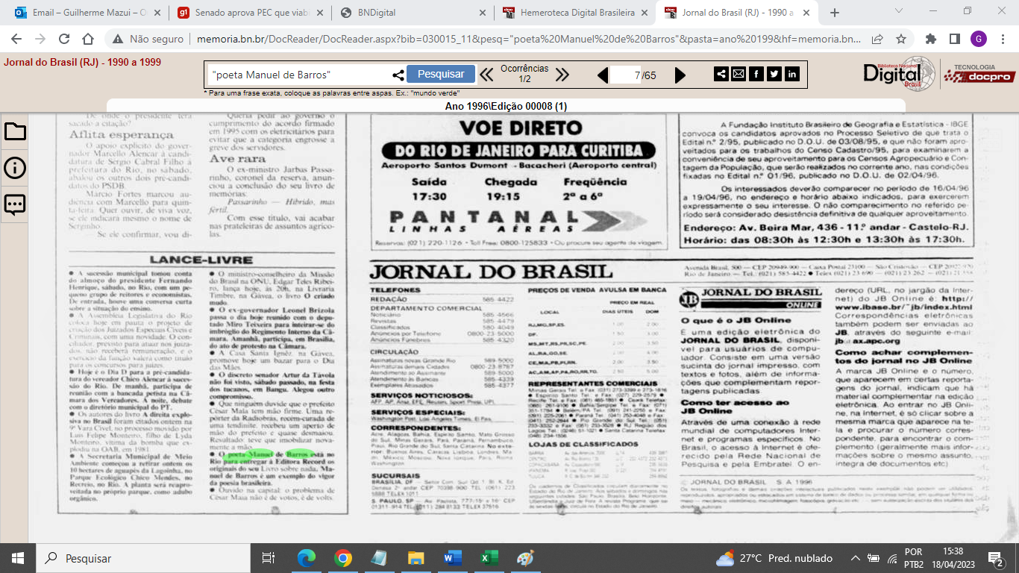Click the Tecnologia DocPro logo
Screen dimensions: 1019x573
(979, 73)
